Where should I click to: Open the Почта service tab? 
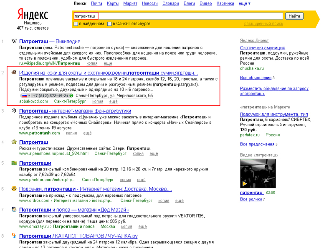pos(96,3)
